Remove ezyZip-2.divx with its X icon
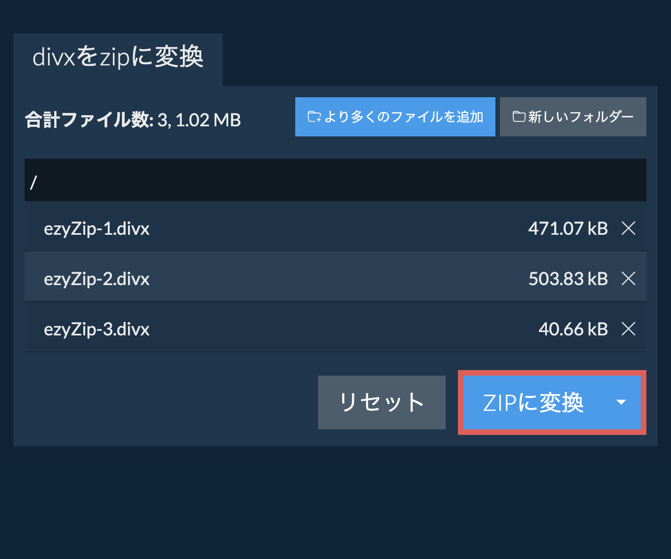This screenshot has width=671, height=559. pyautogui.click(x=629, y=278)
